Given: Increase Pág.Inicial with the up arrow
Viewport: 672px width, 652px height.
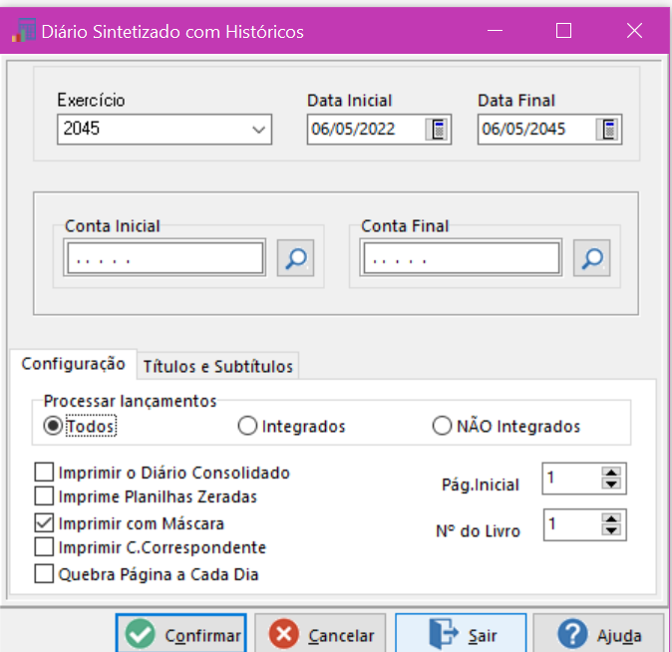Looking at the screenshot, I should click(611, 473).
